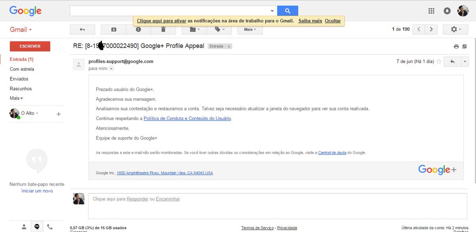This screenshot has width=476, height=232.
Task: Delete conversation with trash icon
Action: click(x=163, y=29)
